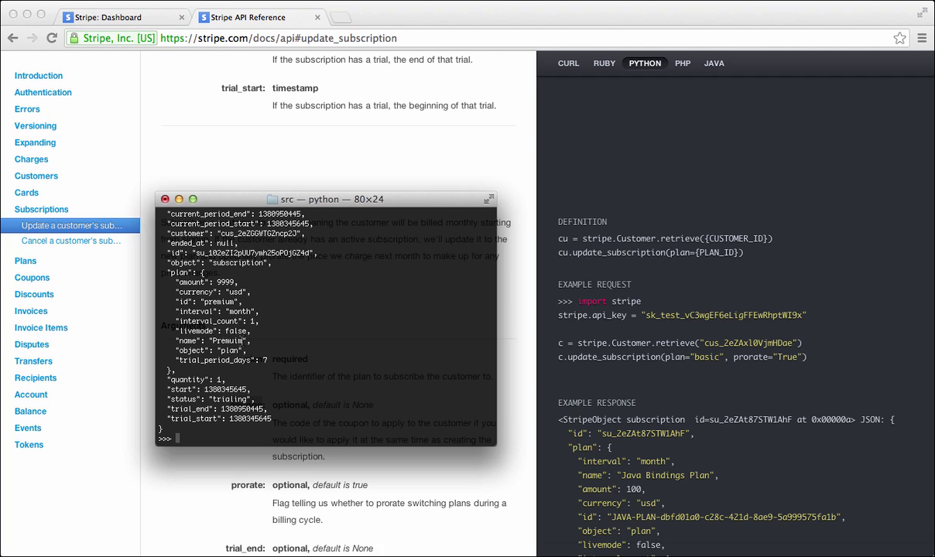Click the "name": "Premuim" line in terminal
The width and height of the screenshot is (935, 557).
(x=213, y=340)
